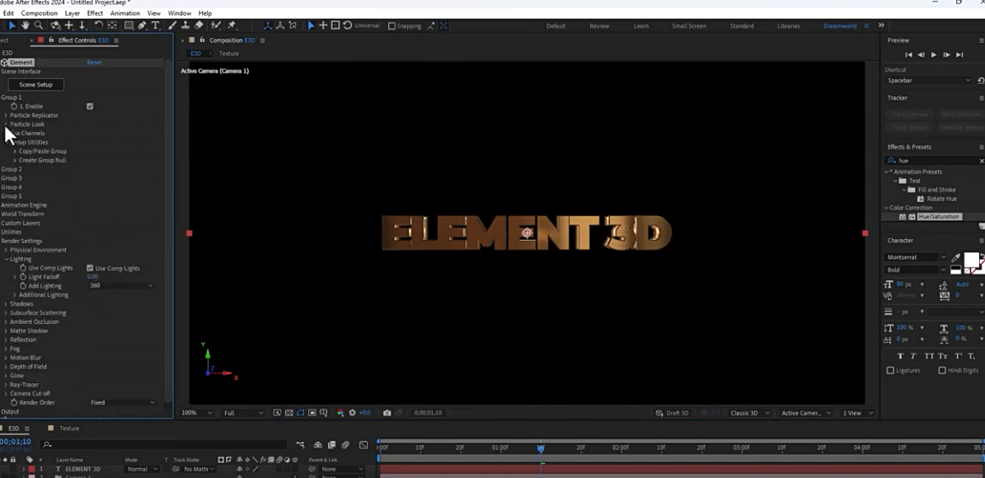Click the Region of Interest icon
The height and width of the screenshot is (478, 985).
click(x=312, y=413)
